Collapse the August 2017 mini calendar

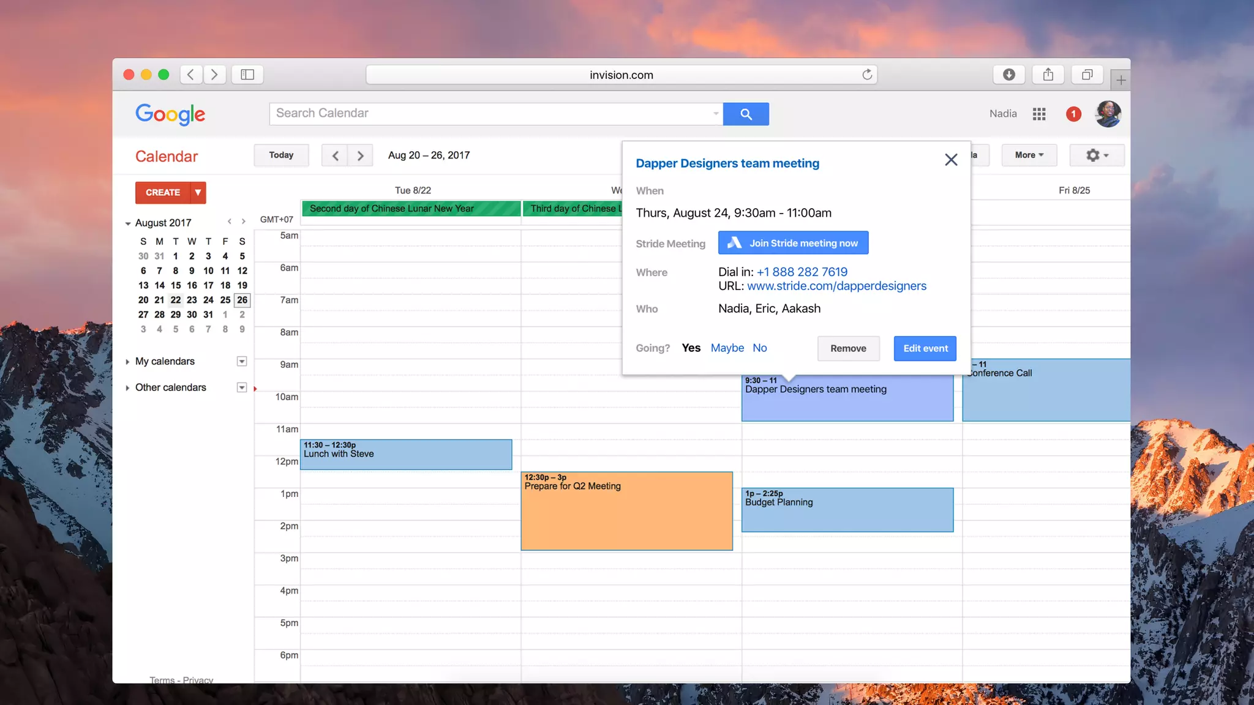point(128,223)
